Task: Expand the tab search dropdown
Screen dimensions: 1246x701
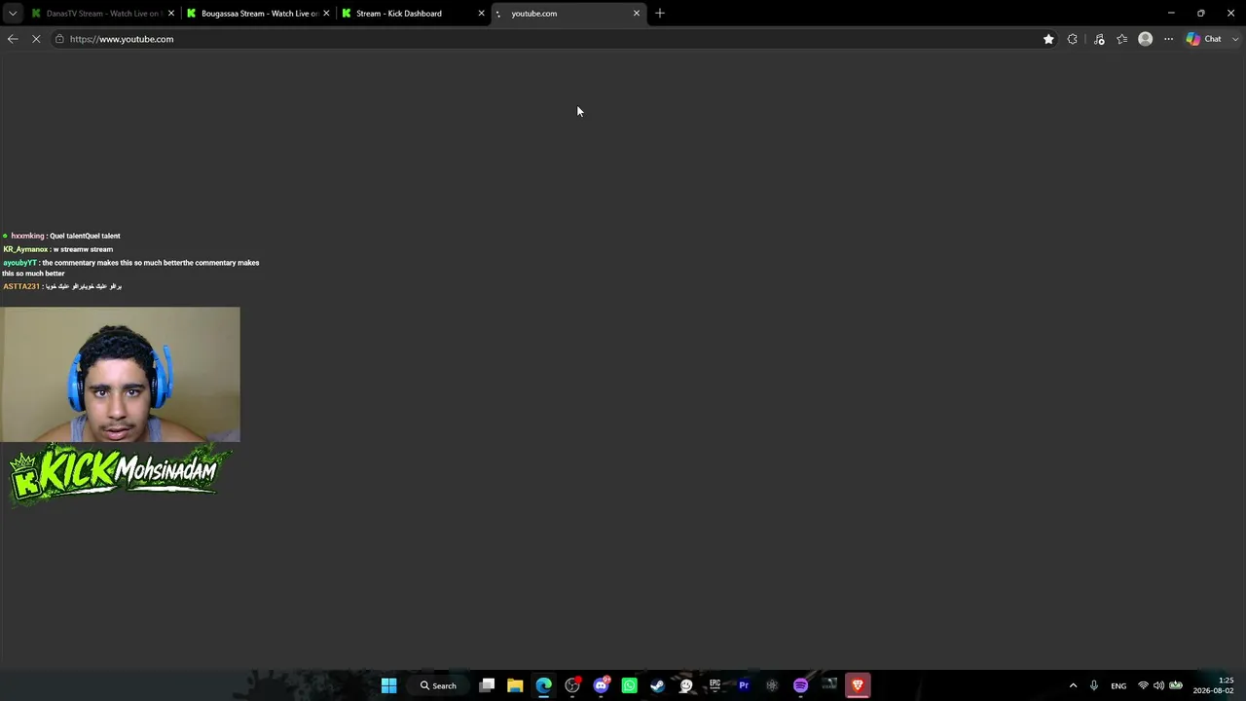Action: [x=12, y=14]
